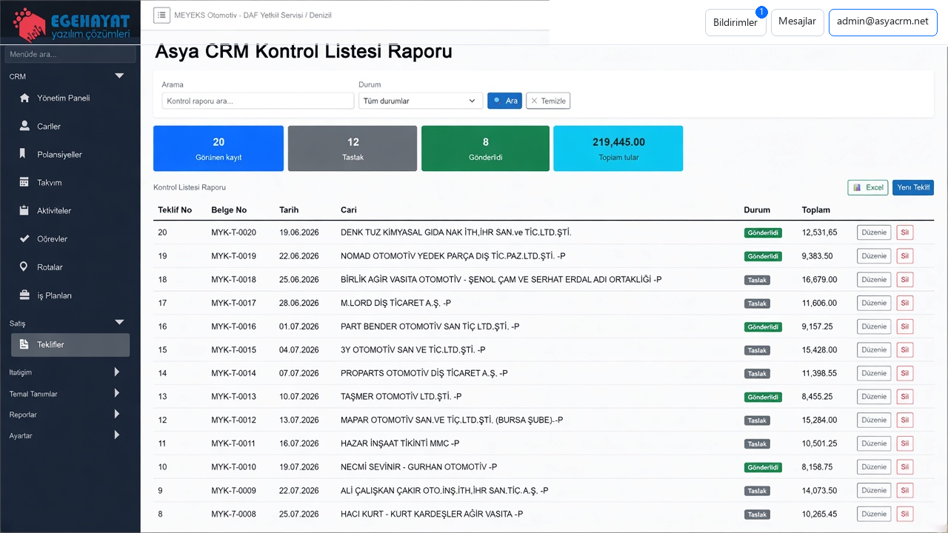The image size is (948, 533).
Task: Click Sil for MYK-T-0016
Action: coord(905,326)
